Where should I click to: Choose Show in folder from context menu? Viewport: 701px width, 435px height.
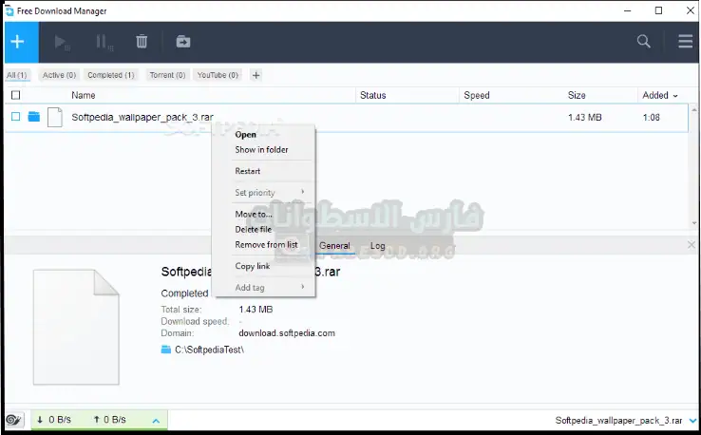261,150
